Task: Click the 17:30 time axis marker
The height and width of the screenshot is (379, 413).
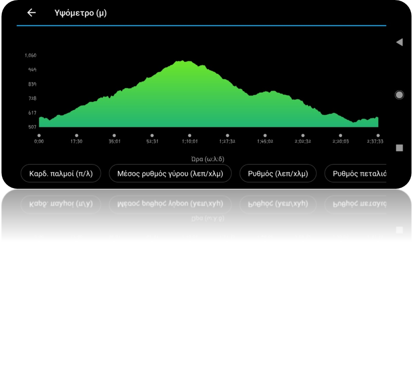Action: [x=76, y=135]
